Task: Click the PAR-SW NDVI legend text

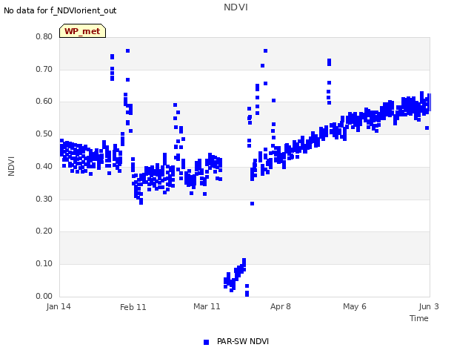Action: click(243, 341)
